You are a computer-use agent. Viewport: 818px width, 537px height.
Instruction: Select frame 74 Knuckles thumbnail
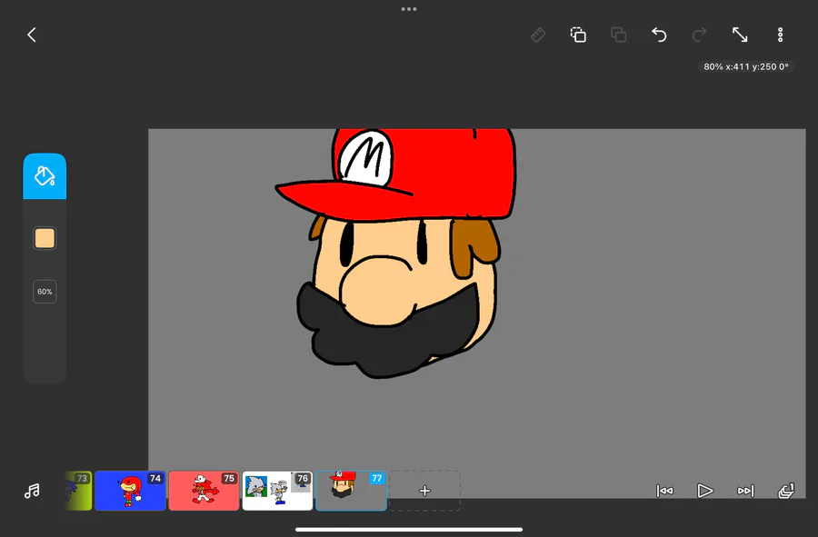click(x=130, y=492)
